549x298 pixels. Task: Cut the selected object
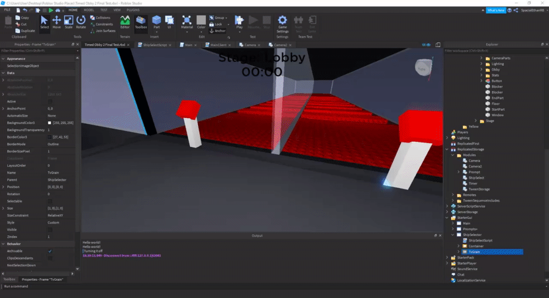[x=21, y=24]
